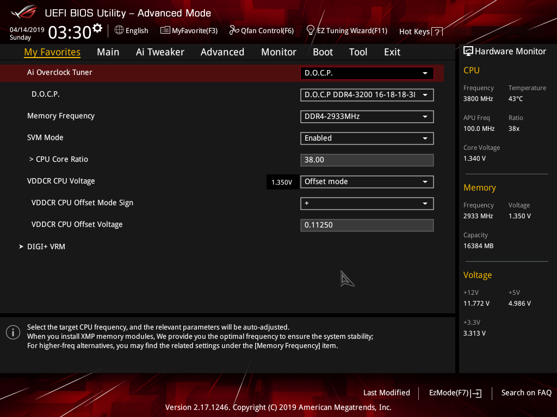The image size is (557, 417).
Task: Click Search on FAQ
Action: point(526,393)
